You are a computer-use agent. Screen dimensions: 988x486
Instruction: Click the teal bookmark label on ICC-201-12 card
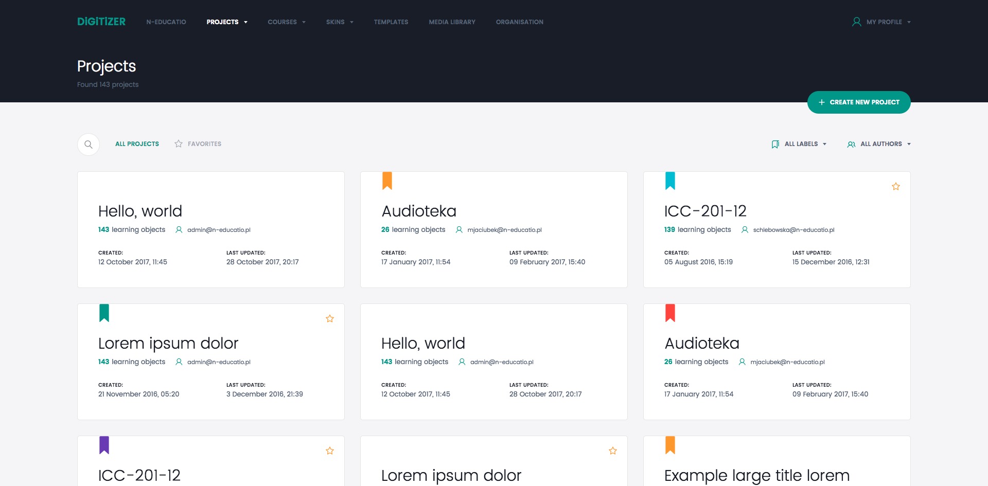coord(671,181)
